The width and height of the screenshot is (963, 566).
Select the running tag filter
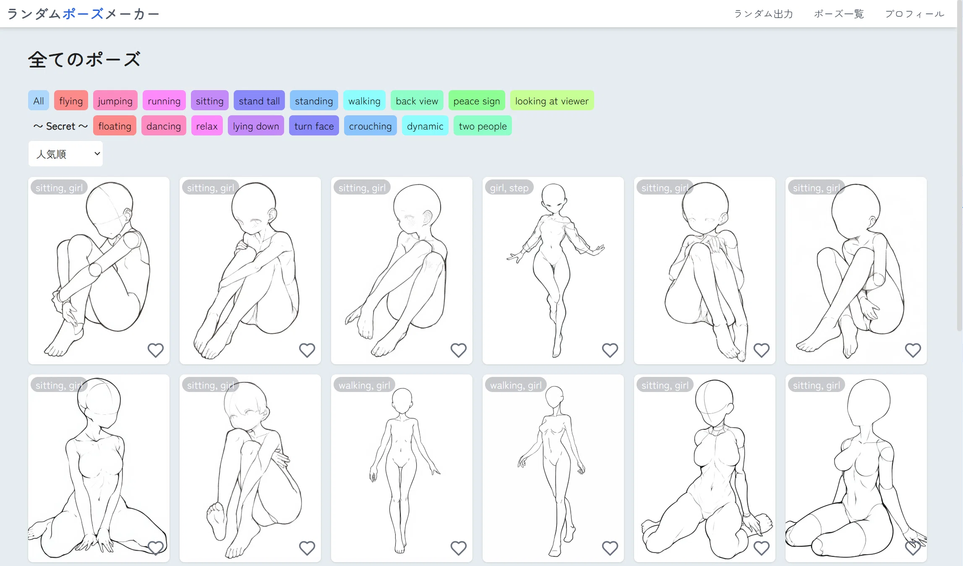[164, 101]
